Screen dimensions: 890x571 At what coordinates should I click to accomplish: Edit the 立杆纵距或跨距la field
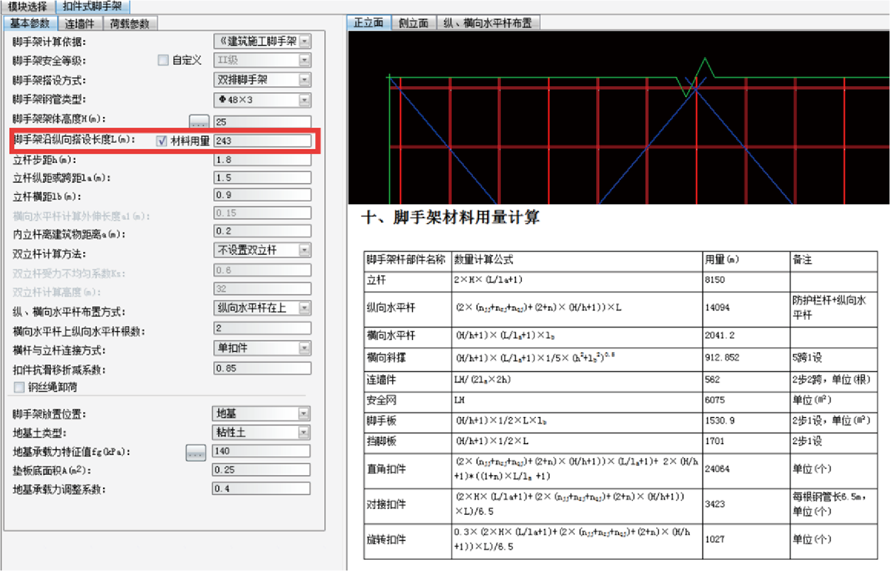pyautogui.click(x=262, y=178)
